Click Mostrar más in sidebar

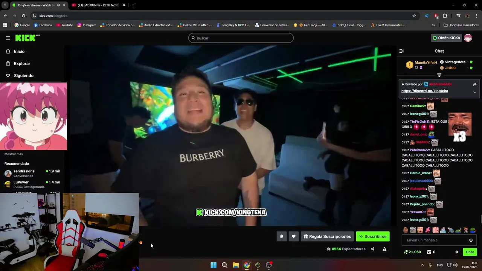[14, 154]
